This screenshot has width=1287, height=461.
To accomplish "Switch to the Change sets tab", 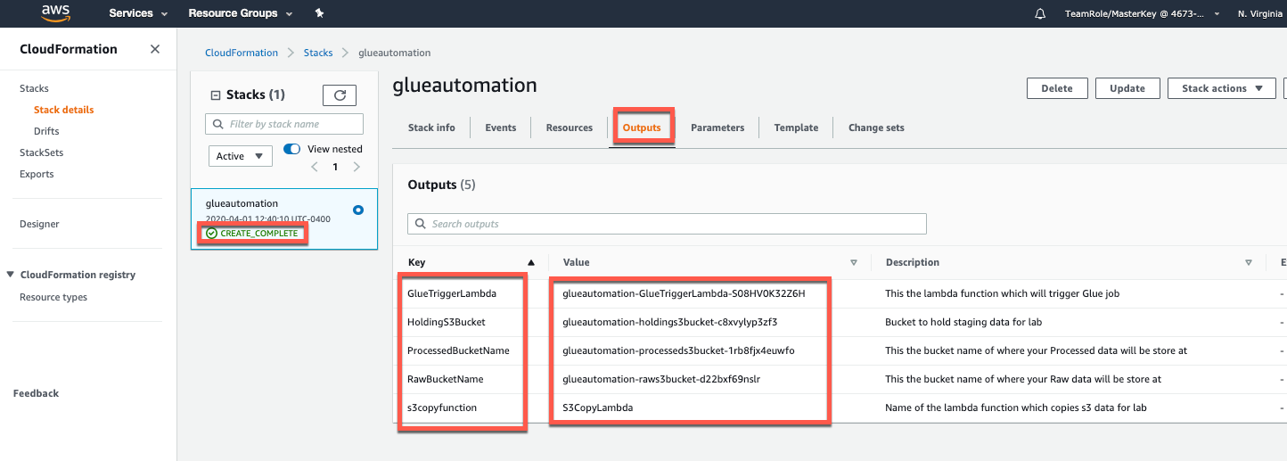I will (x=876, y=128).
